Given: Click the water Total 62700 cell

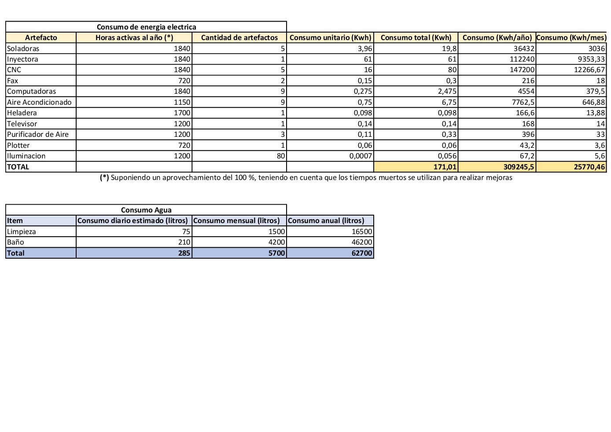Looking at the screenshot, I should click(x=330, y=253).
